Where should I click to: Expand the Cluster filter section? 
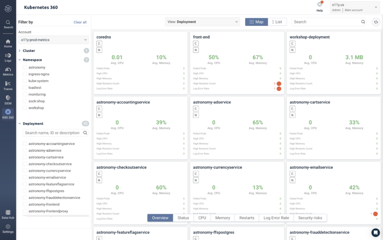[x=19, y=51]
